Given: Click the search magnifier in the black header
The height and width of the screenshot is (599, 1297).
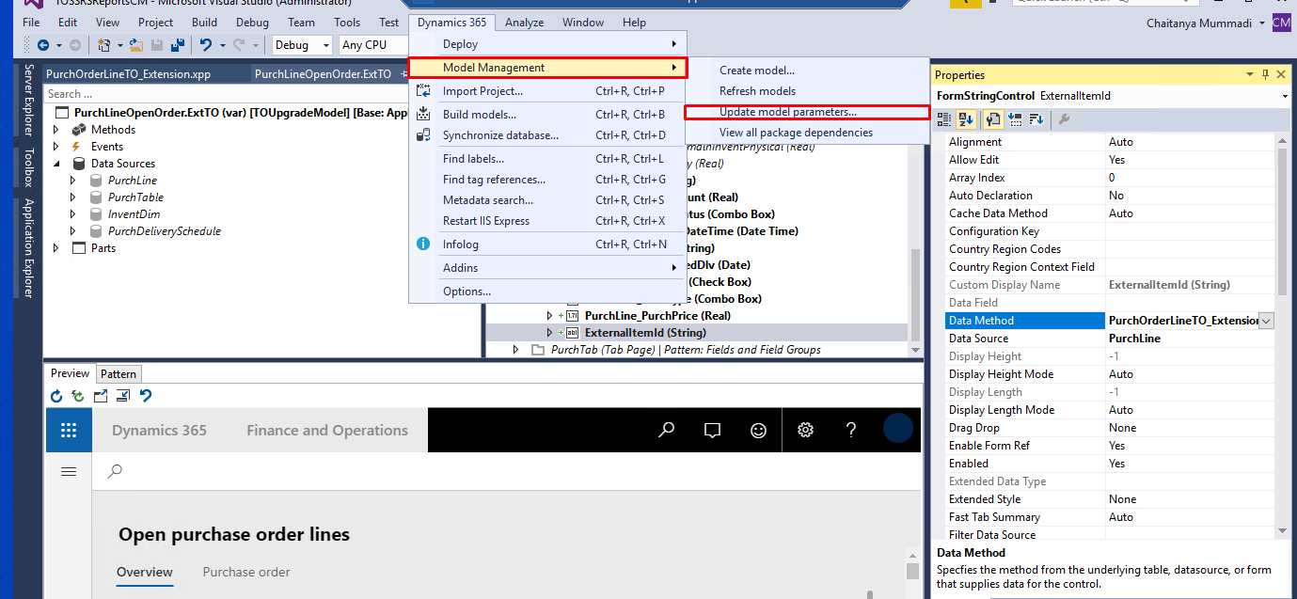Looking at the screenshot, I should (x=667, y=431).
